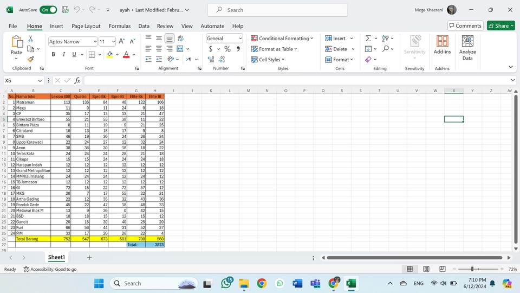The width and height of the screenshot is (520, 293).
Task: Click the Fill down icon
Action: click(368, 49)
